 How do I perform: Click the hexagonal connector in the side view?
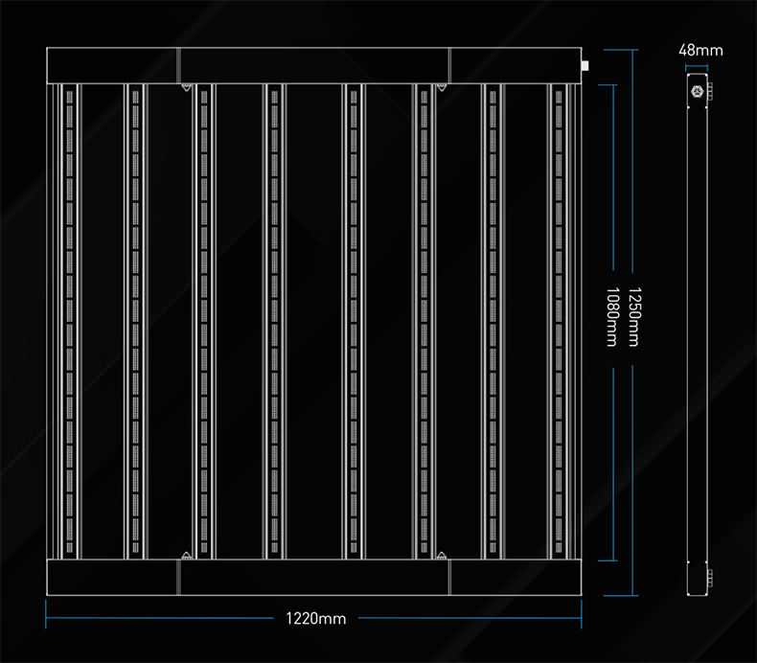[x=697, y=92]
